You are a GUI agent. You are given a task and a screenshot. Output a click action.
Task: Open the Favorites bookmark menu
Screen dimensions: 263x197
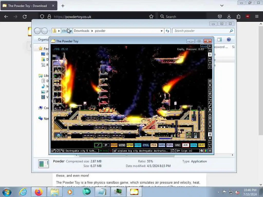(210, 138)
